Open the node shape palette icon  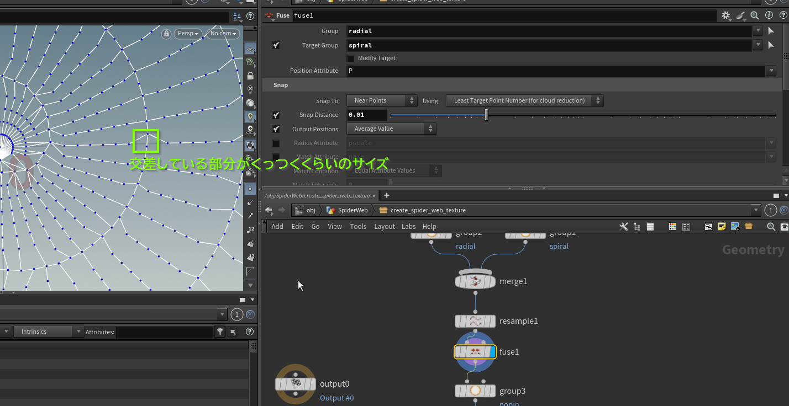686,226
